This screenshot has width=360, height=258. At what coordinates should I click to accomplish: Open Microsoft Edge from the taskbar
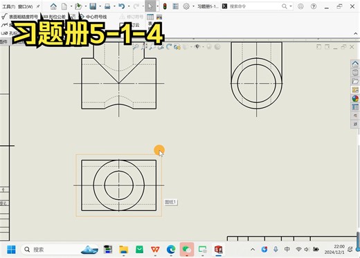(x=171, y=250)
